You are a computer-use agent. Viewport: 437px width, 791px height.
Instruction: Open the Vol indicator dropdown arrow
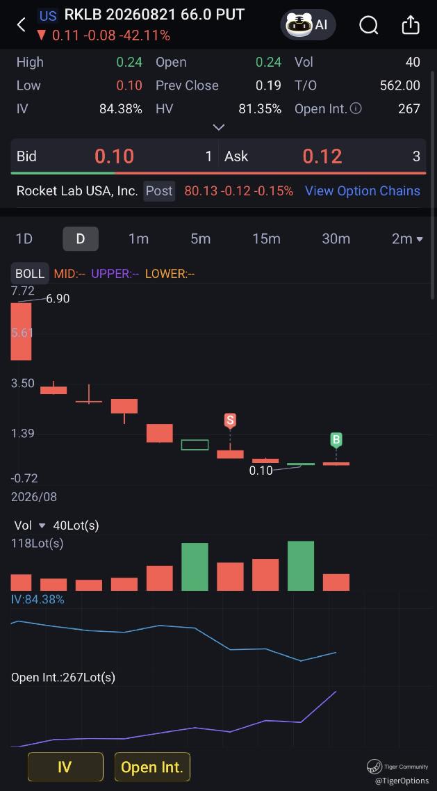pyautogui.click(x=42, y=525)
